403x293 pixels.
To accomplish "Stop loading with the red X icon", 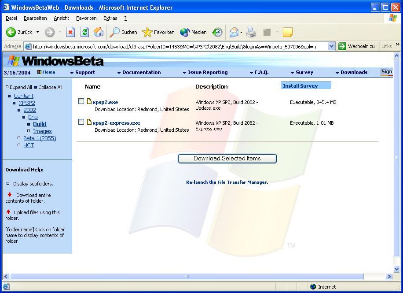I will pyautogui.click(x=70, y=32).
